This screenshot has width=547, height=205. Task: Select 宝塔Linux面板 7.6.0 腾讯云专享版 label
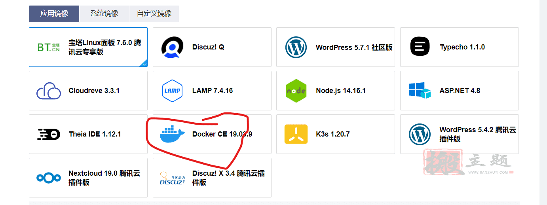[x=104, y=47]
